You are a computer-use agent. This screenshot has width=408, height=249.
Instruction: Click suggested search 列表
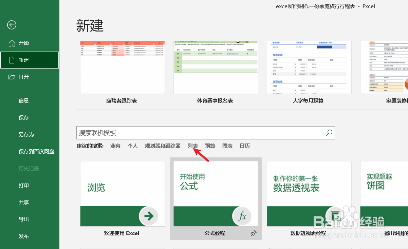tap(193, 146)
